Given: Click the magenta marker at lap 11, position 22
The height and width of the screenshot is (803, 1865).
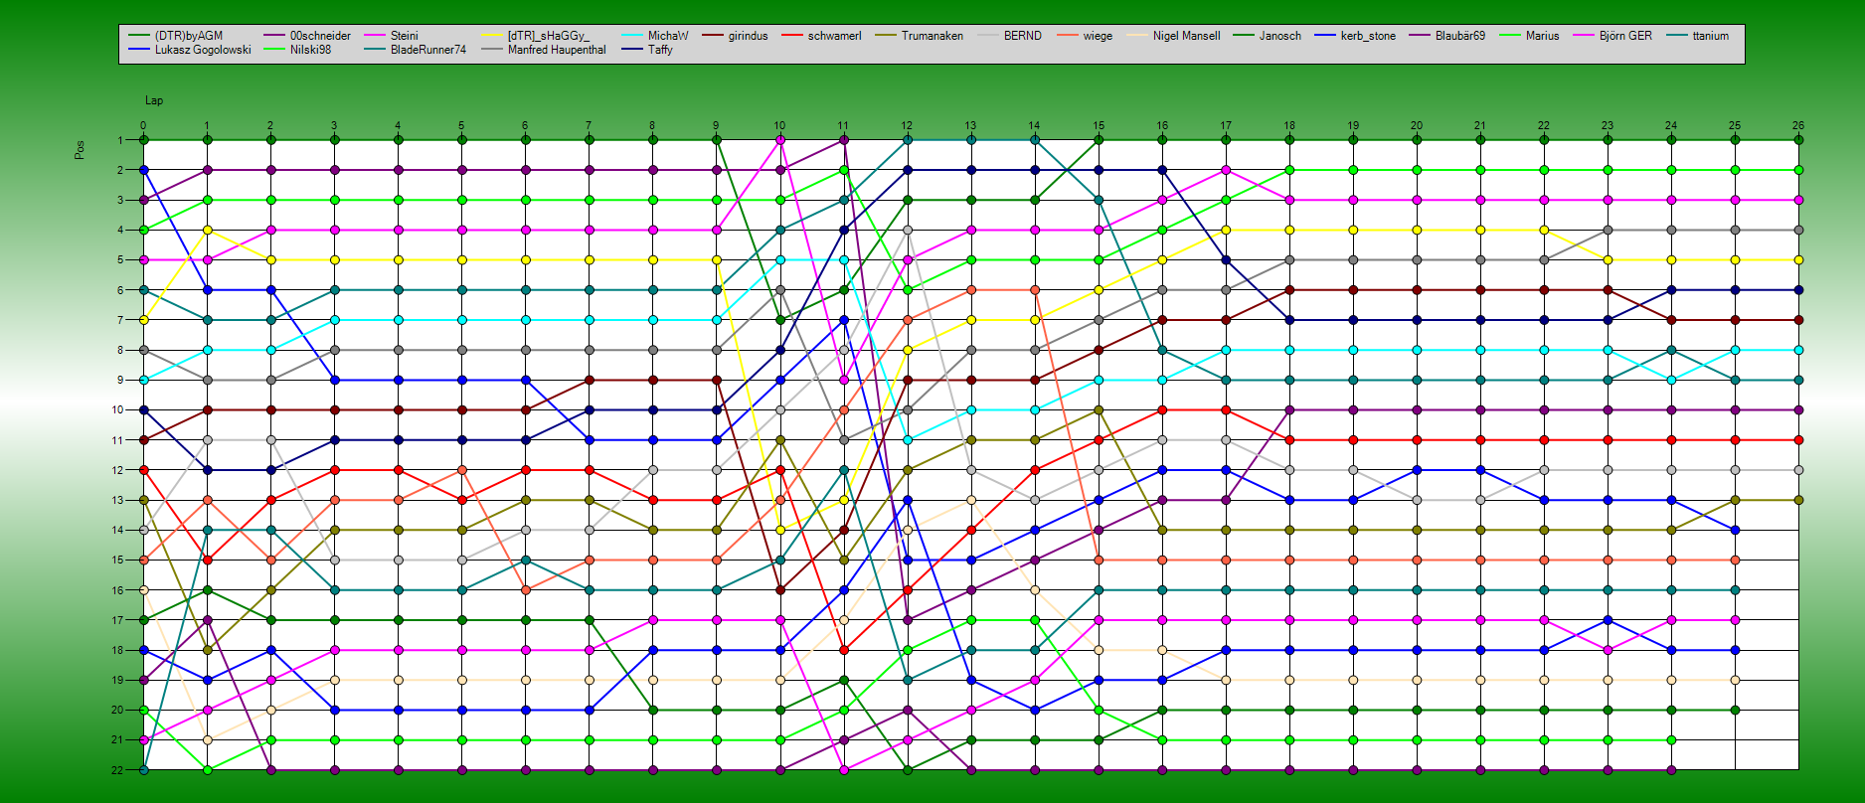Looking at the screenshot, I should pyautogui.click(x=844, y=770).
